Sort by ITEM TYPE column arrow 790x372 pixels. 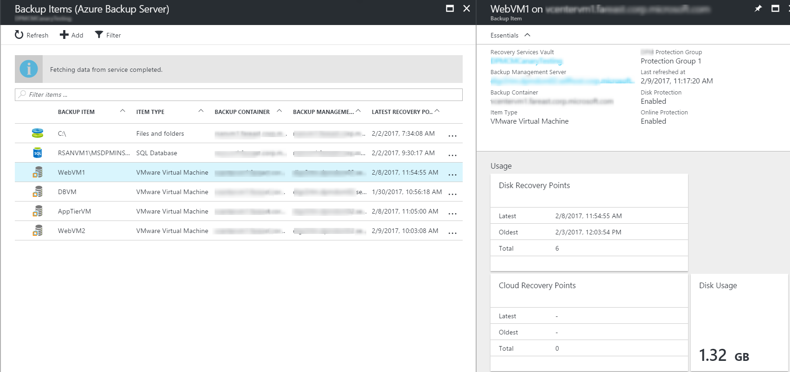[x=201, y=111]
